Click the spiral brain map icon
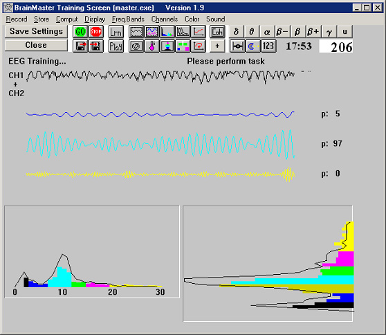 136,46
